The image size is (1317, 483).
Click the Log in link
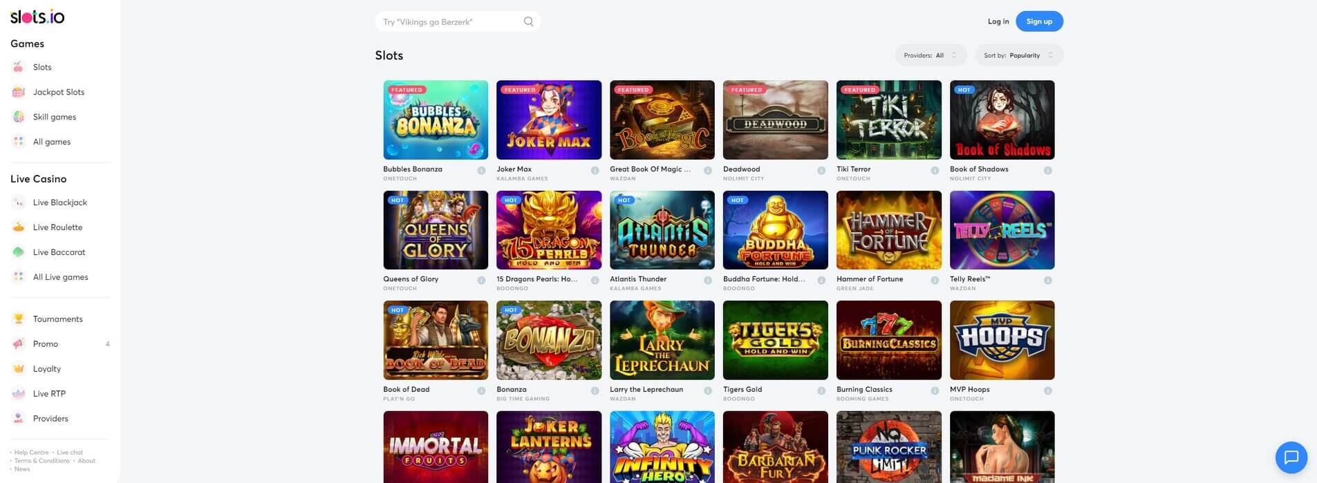(998, 21)
